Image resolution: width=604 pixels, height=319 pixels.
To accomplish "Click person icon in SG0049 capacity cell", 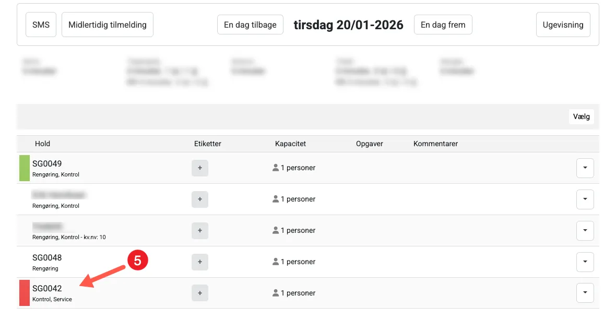I will tap(275, 168).
